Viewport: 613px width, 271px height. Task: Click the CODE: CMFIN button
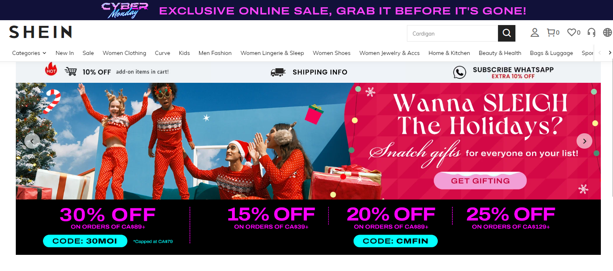396,241
